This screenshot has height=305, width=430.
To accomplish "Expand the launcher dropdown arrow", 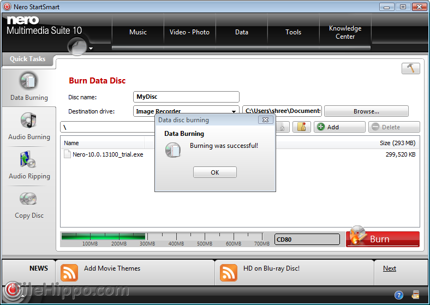I will coord(91,49).
